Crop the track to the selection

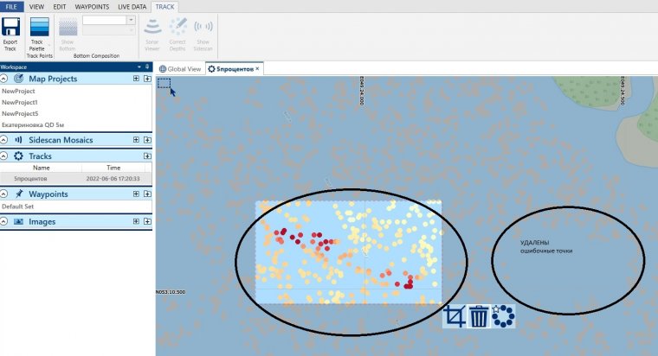click(455, 317)
